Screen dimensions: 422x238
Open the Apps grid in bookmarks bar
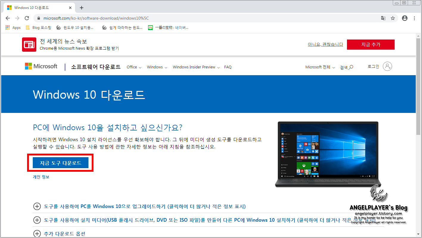click(13, 28)
